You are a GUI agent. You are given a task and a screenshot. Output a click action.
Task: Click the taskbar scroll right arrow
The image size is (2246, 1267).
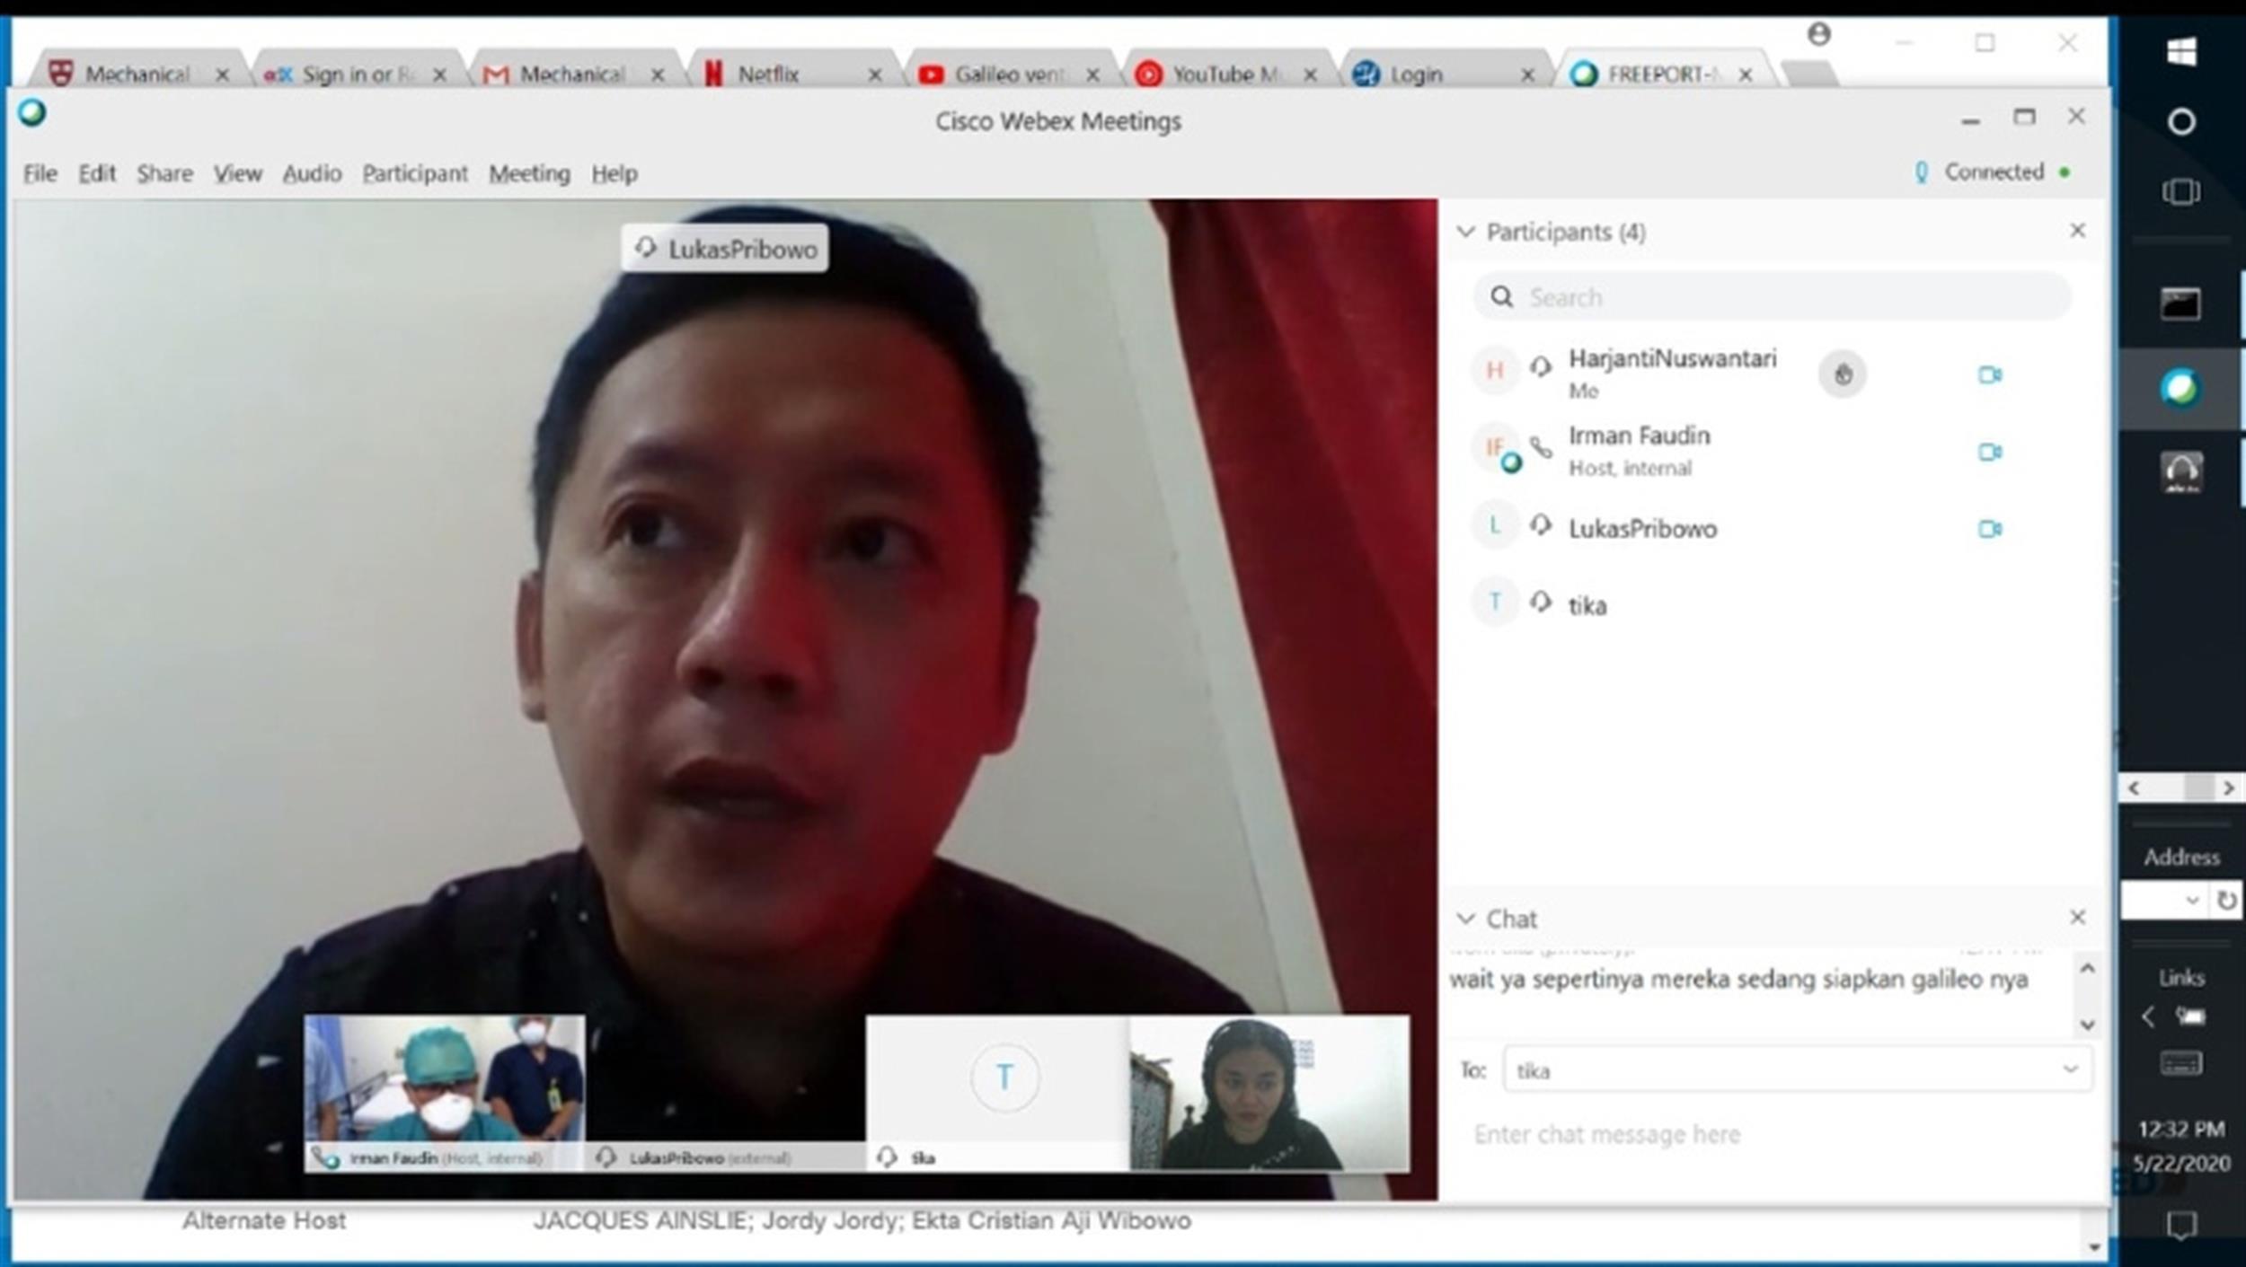coord(2229,788)
